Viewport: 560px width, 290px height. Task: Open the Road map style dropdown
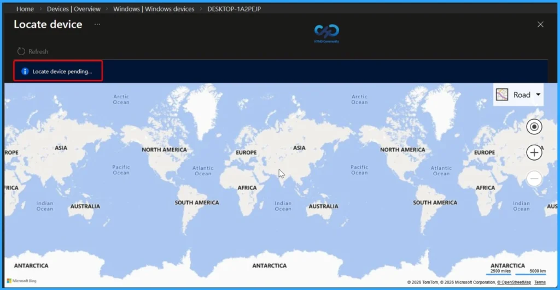(518, 94)
